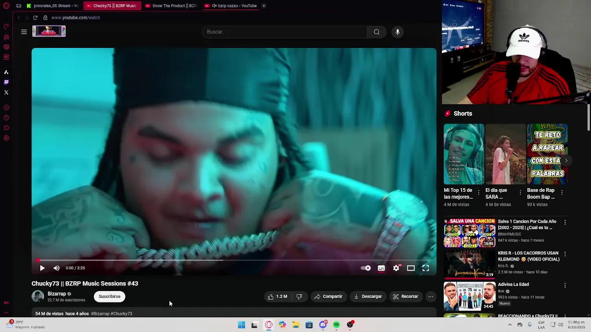Reload the YouTube page
The height and width of the screenshot is (332, 591).
click(x=35, y=18)
